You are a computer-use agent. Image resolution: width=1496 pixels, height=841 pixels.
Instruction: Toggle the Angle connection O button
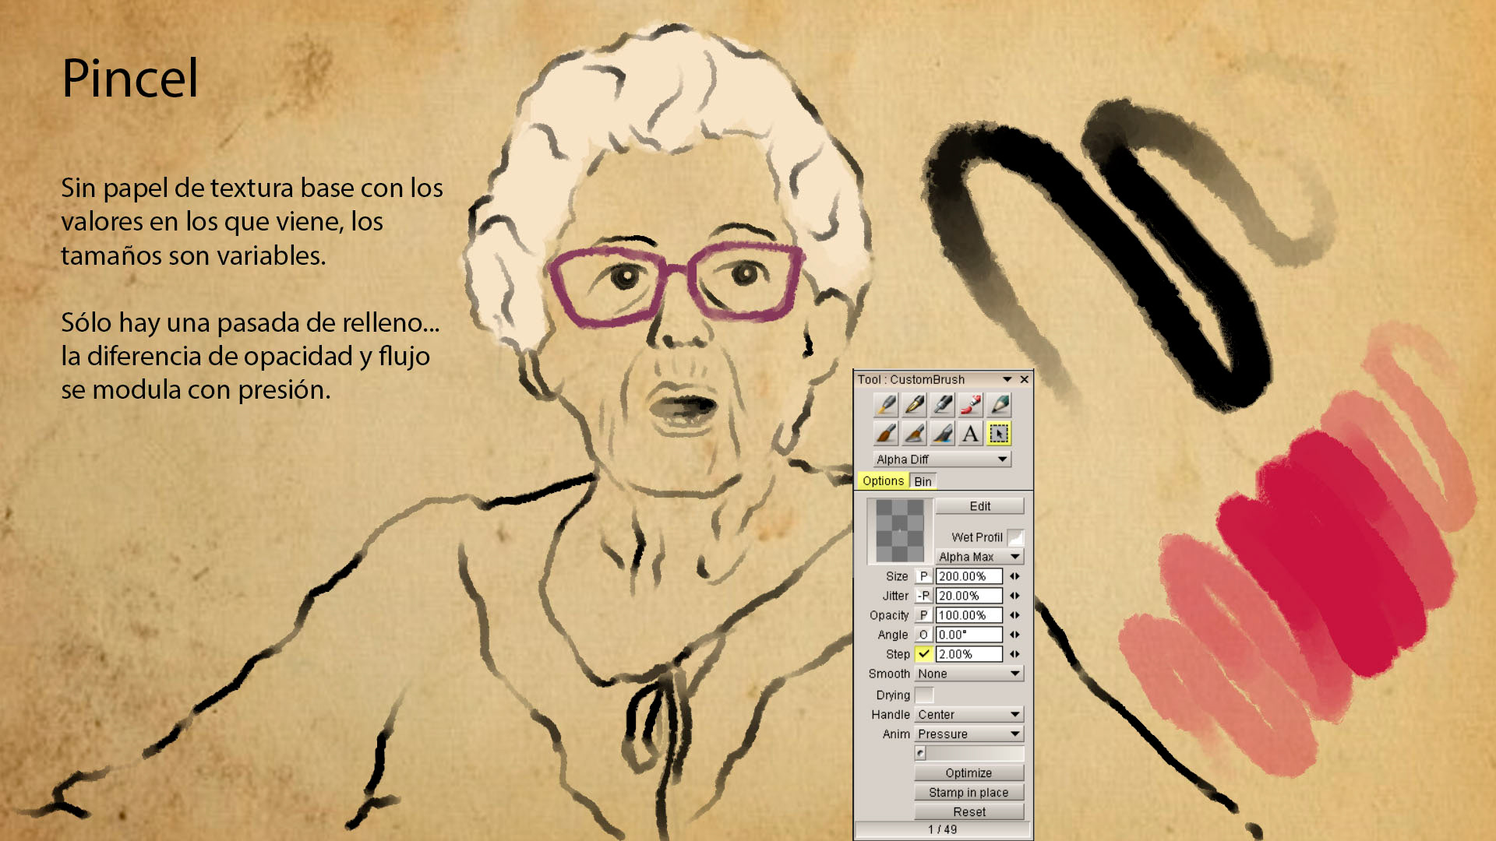[923, 635]
